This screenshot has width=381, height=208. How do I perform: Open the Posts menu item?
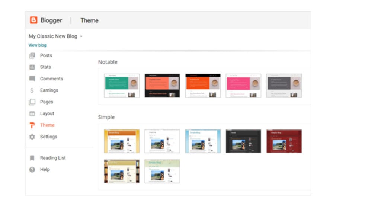pyautogui.click(x=46, y=55)
